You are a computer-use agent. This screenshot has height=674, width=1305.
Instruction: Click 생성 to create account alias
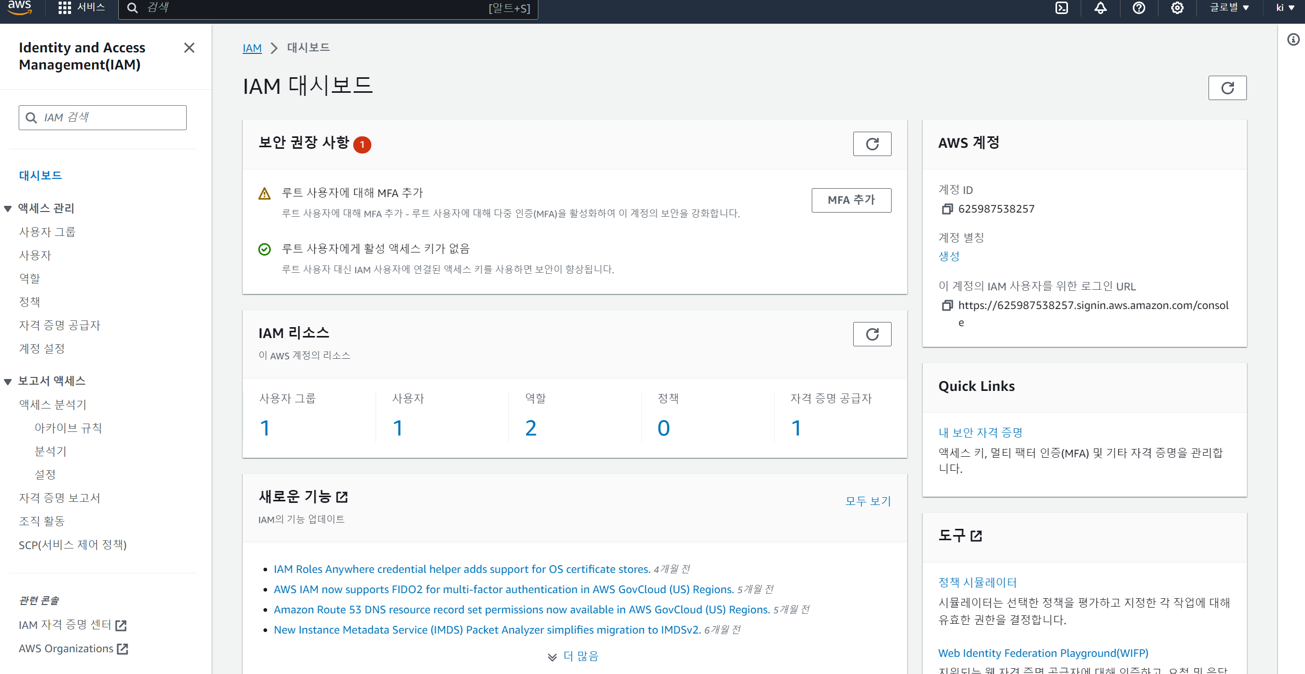[949, 256]
